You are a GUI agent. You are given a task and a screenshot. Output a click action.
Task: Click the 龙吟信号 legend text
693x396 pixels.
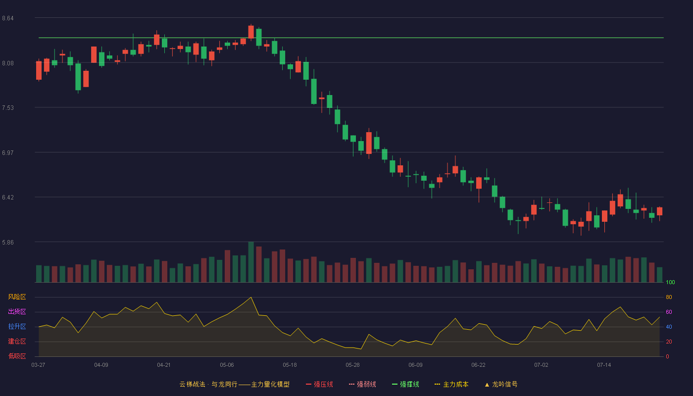505,384
